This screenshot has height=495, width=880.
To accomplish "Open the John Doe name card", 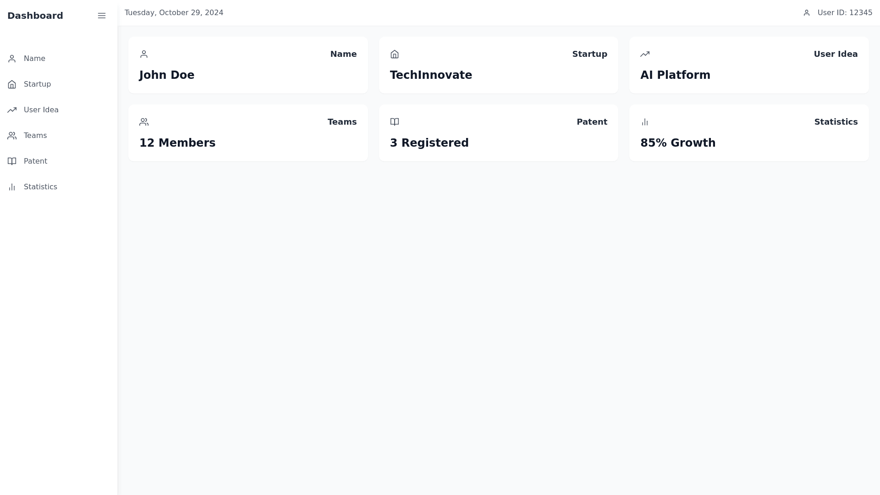I will (248, 65).
